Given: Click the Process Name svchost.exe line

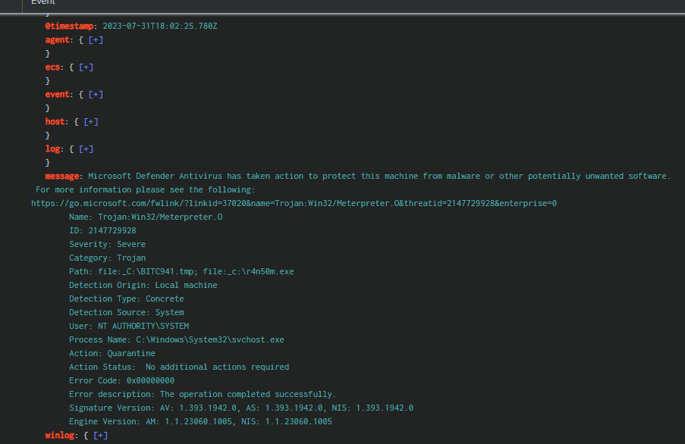Looking at the screenshot, I should [x=176, y=340].
